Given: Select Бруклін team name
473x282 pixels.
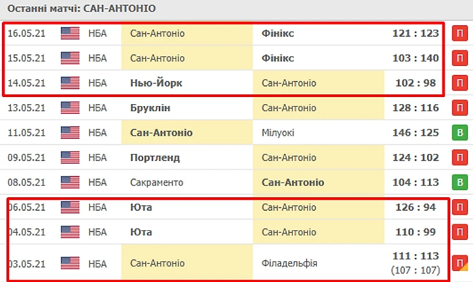Looking at the screenshot, I should coord(150,107).
